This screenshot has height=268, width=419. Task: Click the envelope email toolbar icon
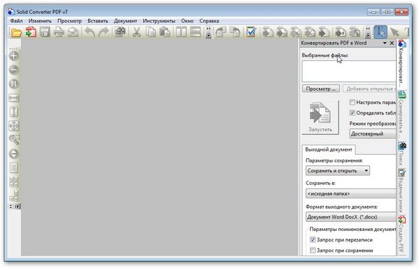pos(73,32)
